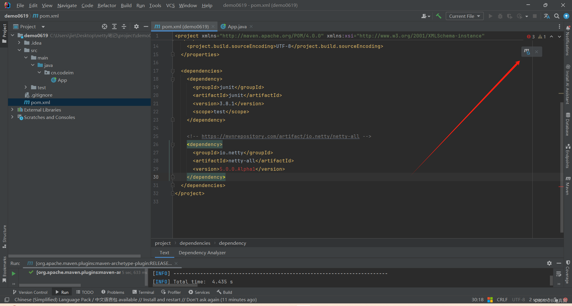Open the Current File run configuration dropdown
Image resolution: width=572 pixels, height=306 pixels.
pyautogui.click(x=464, y=16)
